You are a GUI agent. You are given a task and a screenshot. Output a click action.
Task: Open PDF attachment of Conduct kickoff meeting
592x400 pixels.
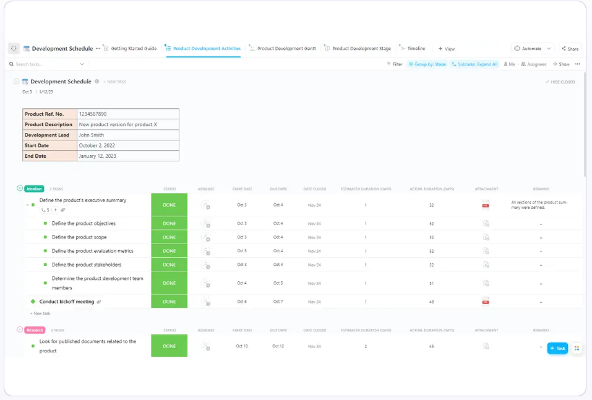pyautogui.click(x=486, y=302)
